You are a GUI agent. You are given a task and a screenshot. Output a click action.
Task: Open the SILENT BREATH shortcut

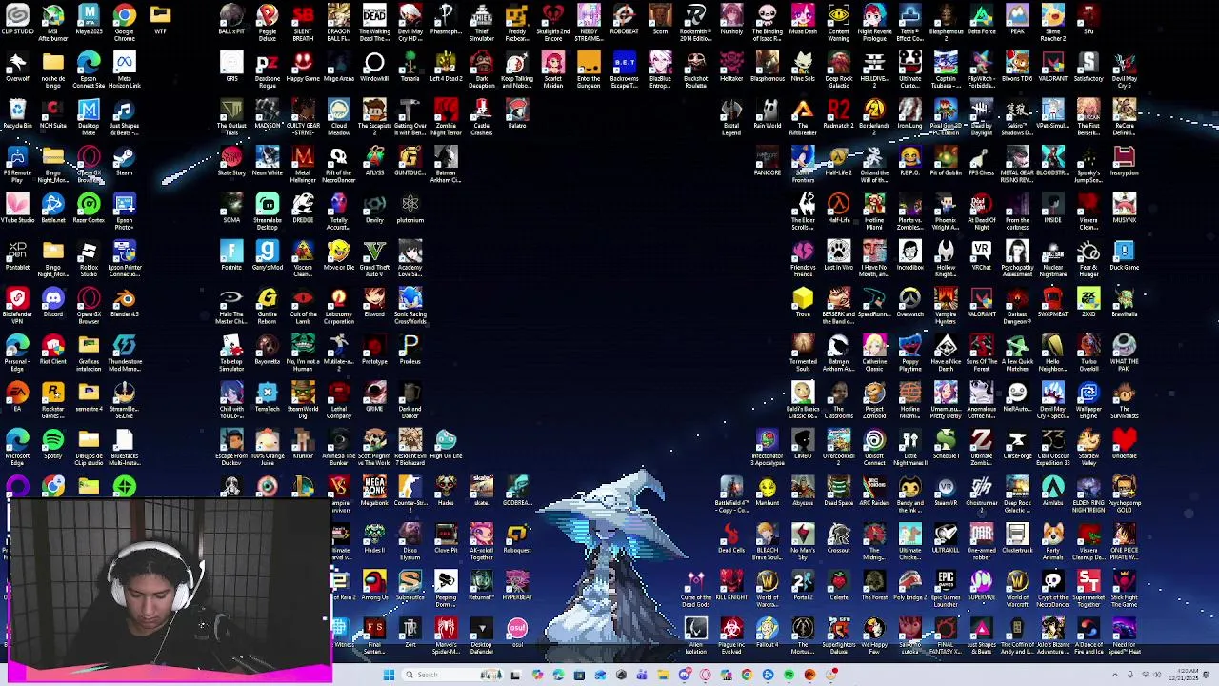(x=303, y=23)
